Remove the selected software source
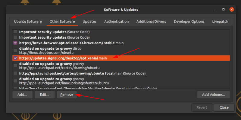 pos(67,95)
